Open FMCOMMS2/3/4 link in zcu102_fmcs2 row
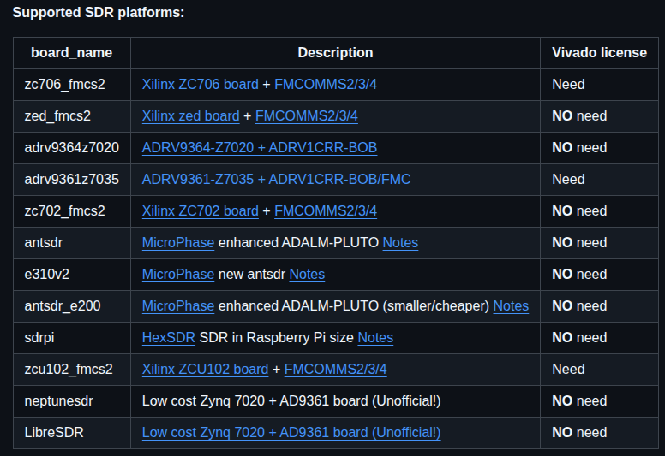 335,370
